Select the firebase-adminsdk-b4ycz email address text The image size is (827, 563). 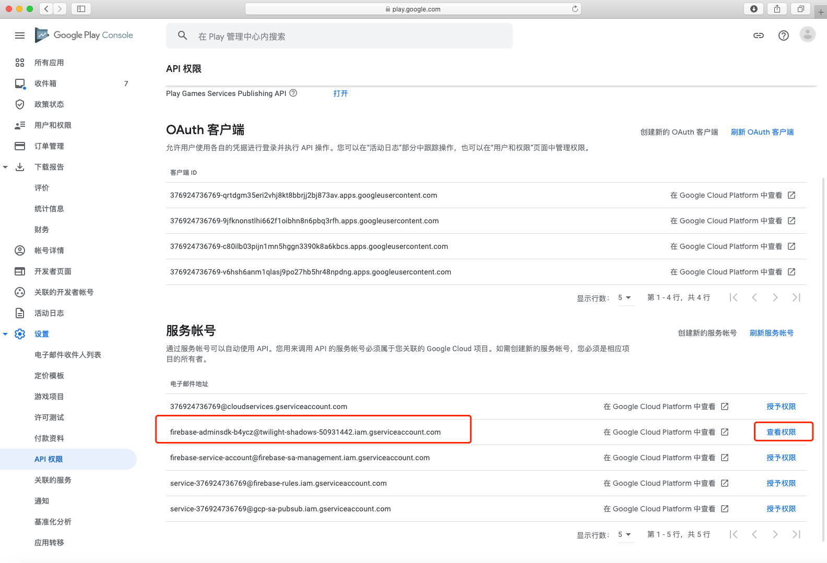pyautogui.click(x=305, y=432)
